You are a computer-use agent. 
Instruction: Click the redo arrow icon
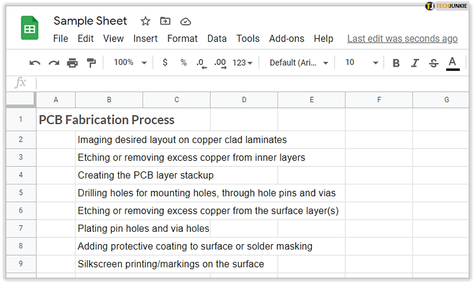[54, 63]
